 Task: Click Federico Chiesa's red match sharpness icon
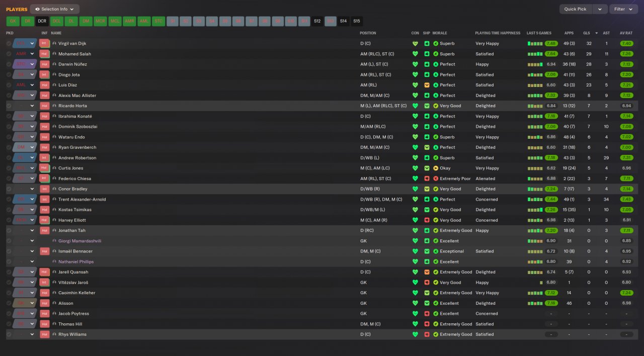[x=427, y=179]
